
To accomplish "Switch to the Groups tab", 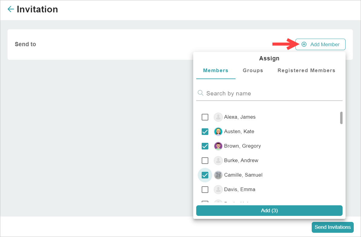I will [x=253, y=70].
